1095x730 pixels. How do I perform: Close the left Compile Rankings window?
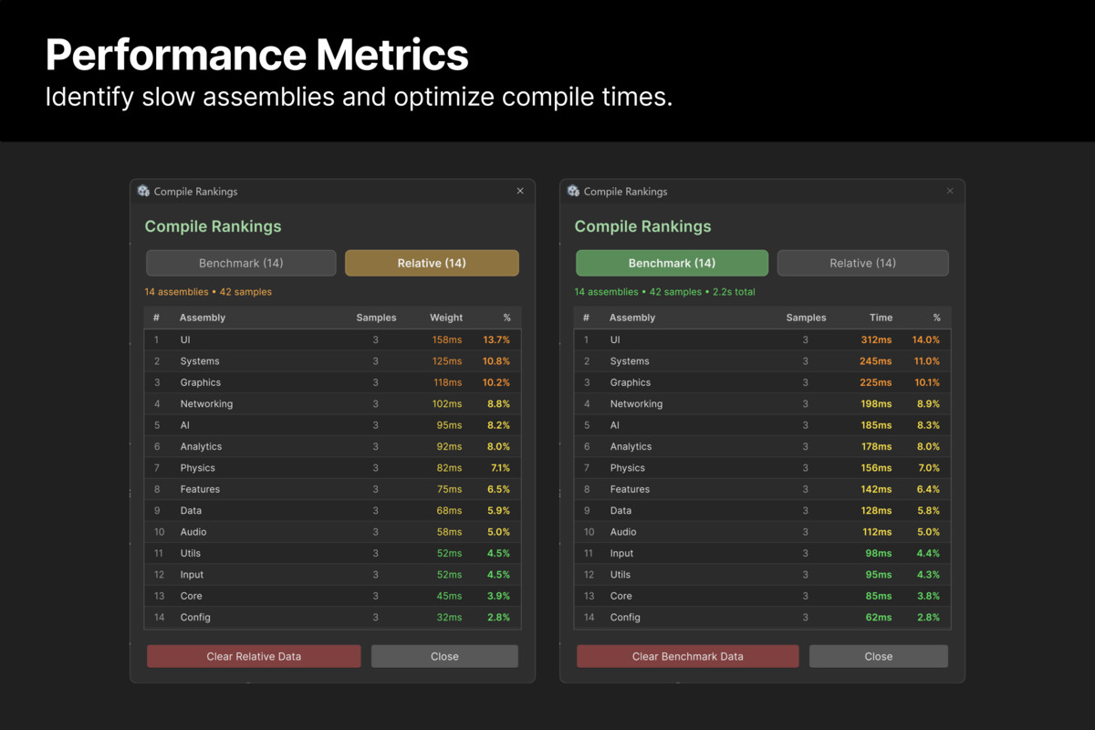520,192
